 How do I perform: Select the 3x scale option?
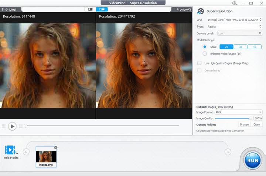[x=240, y=47]
